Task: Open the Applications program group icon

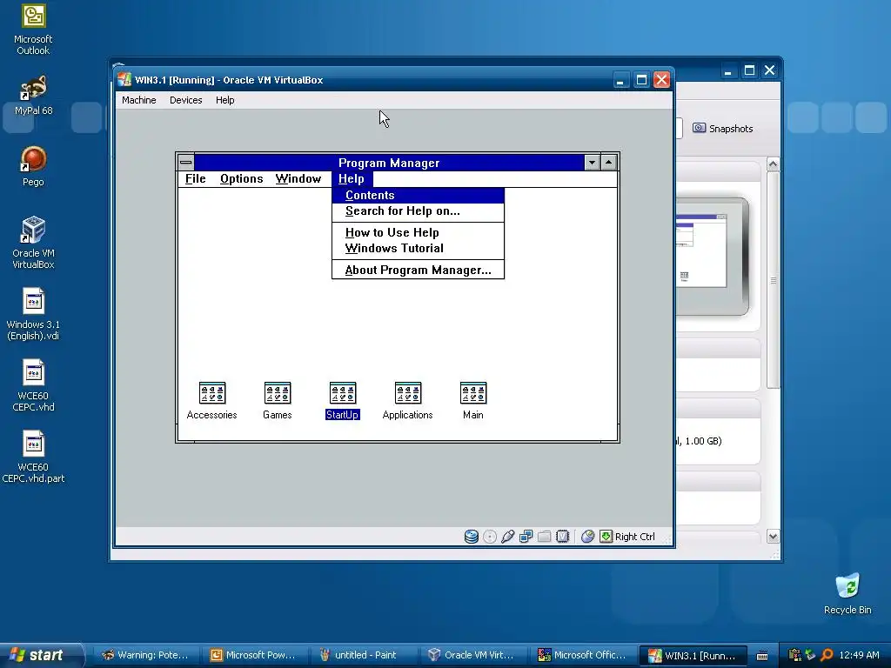Action: 408,393
